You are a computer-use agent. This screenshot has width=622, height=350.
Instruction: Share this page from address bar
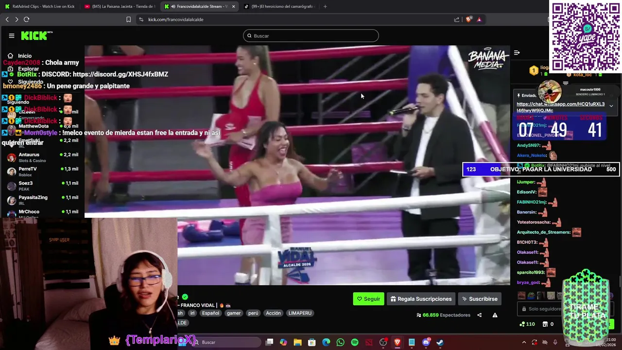pyautogui.click(x=457, y=19)
